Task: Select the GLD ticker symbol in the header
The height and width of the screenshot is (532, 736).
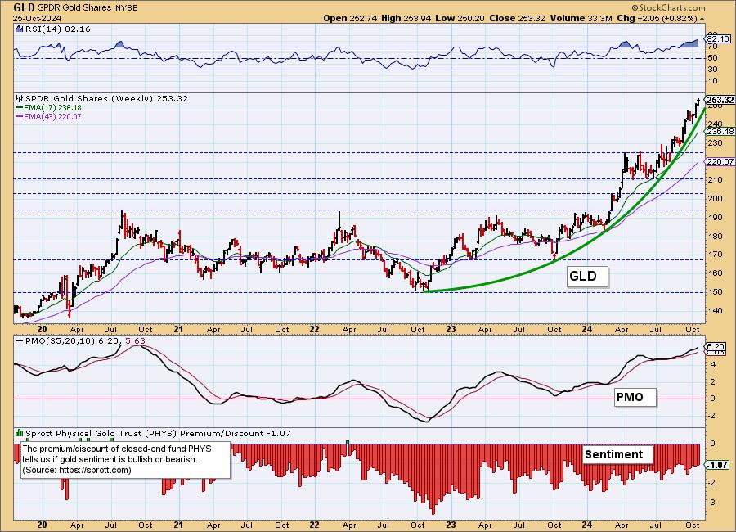Action: [24, 7]
